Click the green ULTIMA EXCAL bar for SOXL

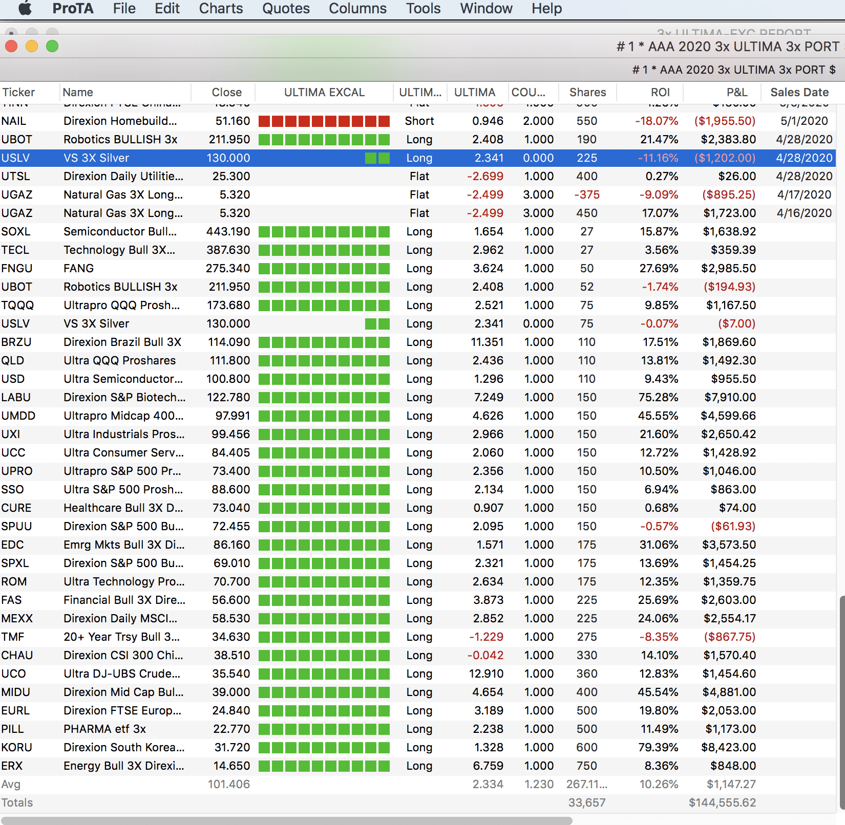tap(324, 232)
